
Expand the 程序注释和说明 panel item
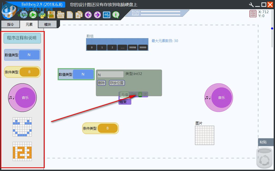[x=22, y=38]
